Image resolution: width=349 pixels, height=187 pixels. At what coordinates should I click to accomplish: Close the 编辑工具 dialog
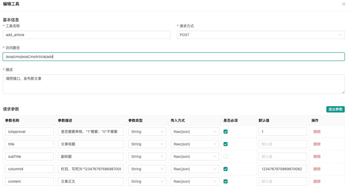click(344, 4)
